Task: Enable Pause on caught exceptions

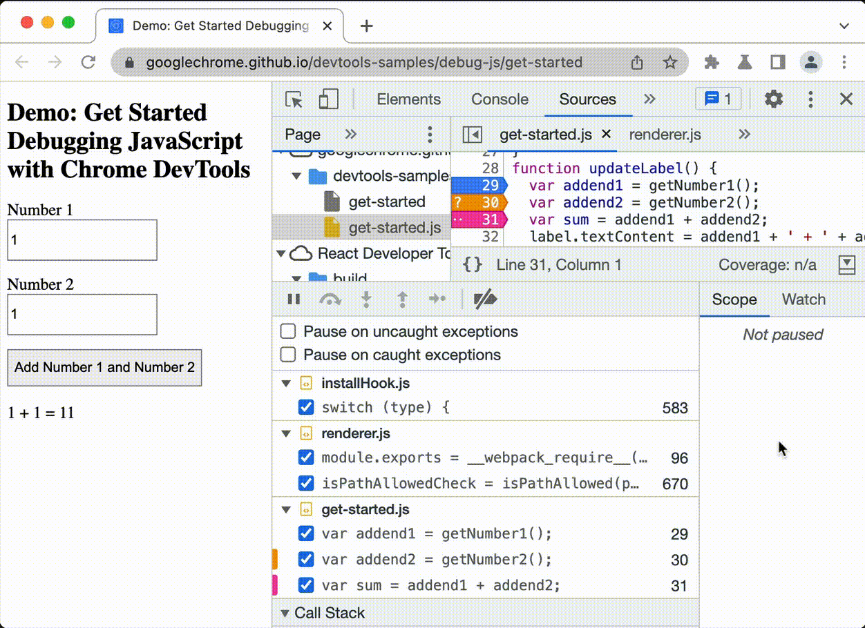Action: 288,355
